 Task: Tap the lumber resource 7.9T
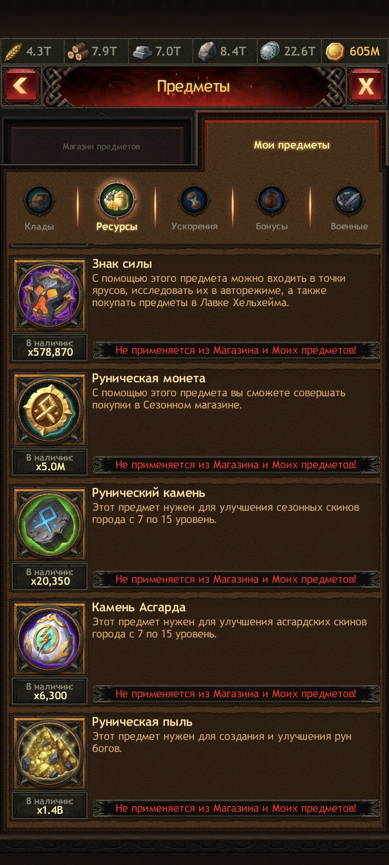96,51
